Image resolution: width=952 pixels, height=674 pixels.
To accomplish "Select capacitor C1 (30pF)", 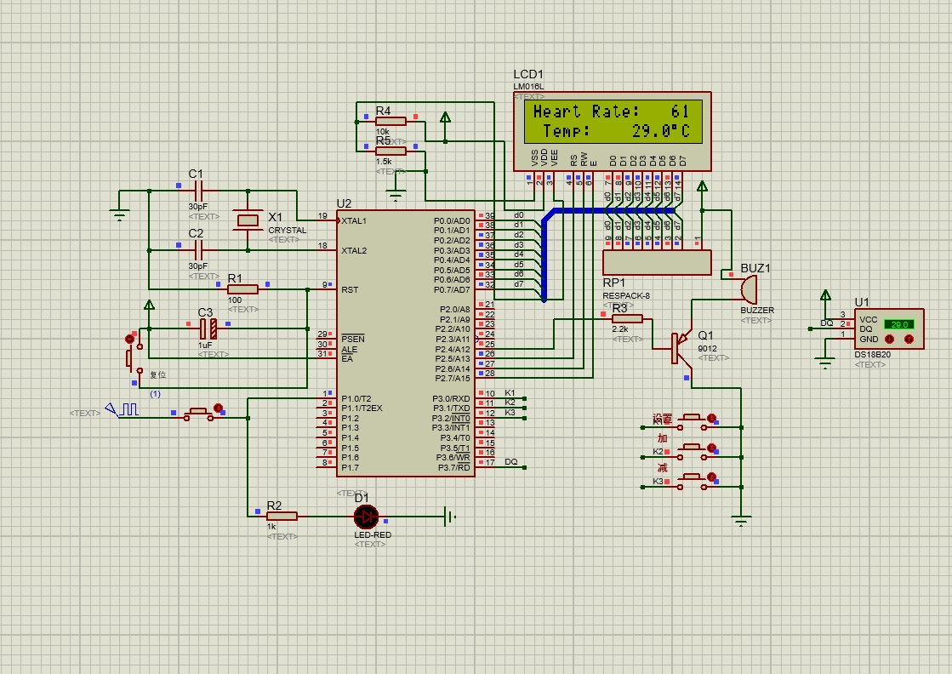I will [x=198, y=191].
